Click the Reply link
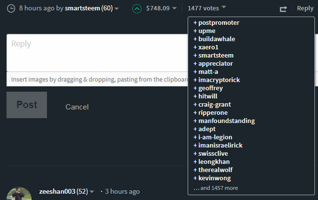 click(305, 8)
